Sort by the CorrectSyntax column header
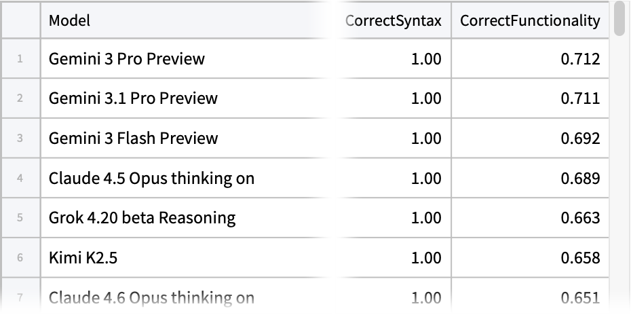Viewport: 631px width, 315px height. pyautogui.click(x=393, y=20)
